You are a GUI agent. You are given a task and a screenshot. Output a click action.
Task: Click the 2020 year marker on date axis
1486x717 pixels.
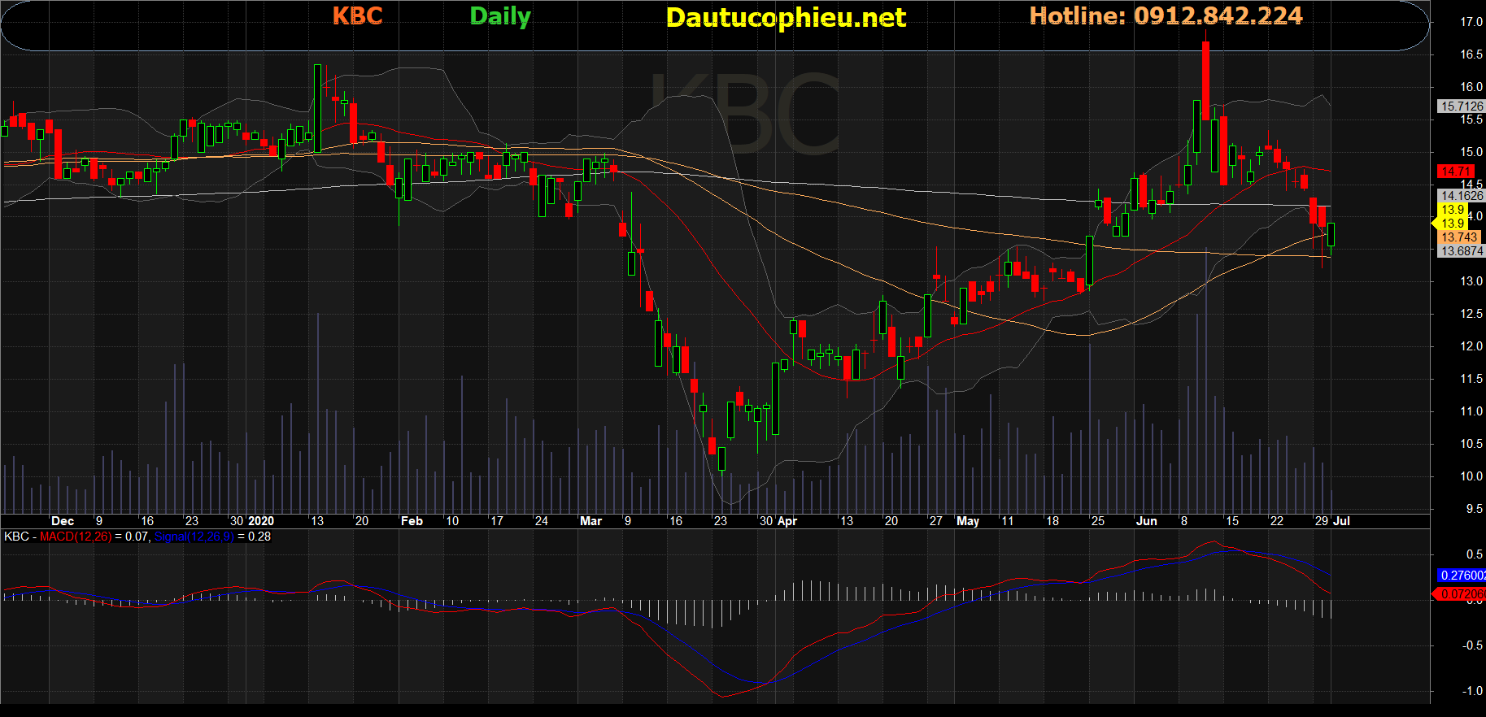click(261, 521)
